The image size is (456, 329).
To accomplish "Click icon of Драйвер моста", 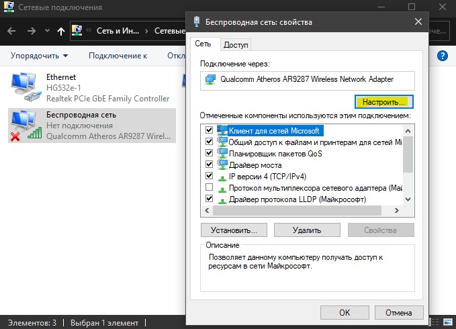I will tap(222, 164).
